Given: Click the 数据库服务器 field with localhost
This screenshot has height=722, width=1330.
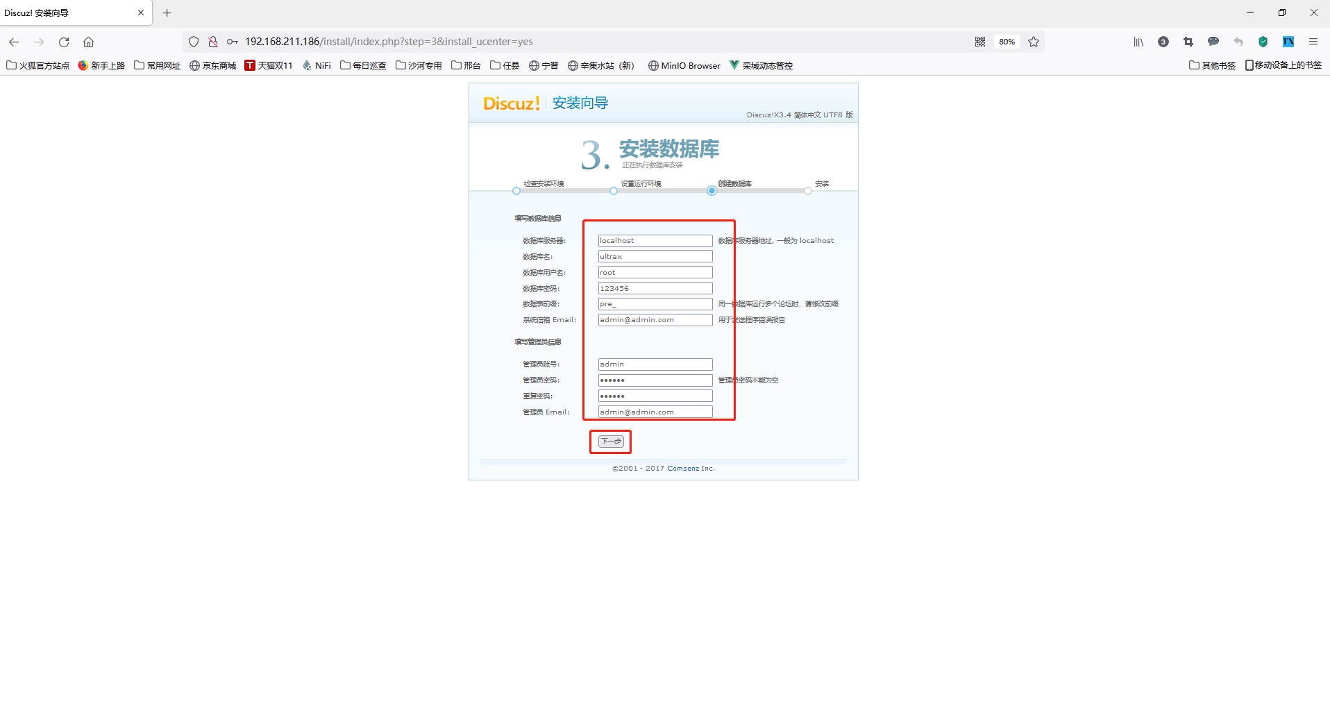Looking at the screenshot, I should 655,241.
